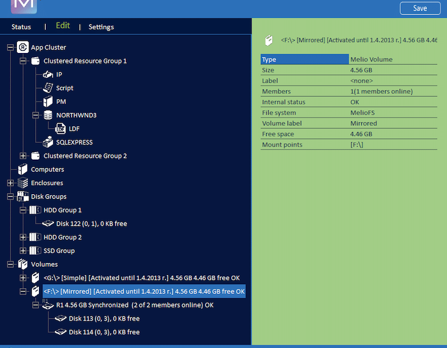Click the Enclosures rack icon
Viewport: 447px width, 348px height.
(23, 183)
